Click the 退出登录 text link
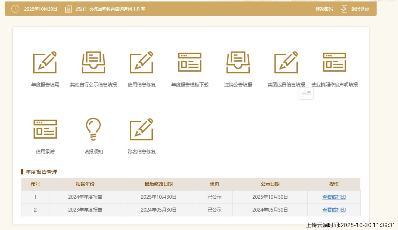Image resolution: width=398 pixels, height=230 pixels. (360, 9)
